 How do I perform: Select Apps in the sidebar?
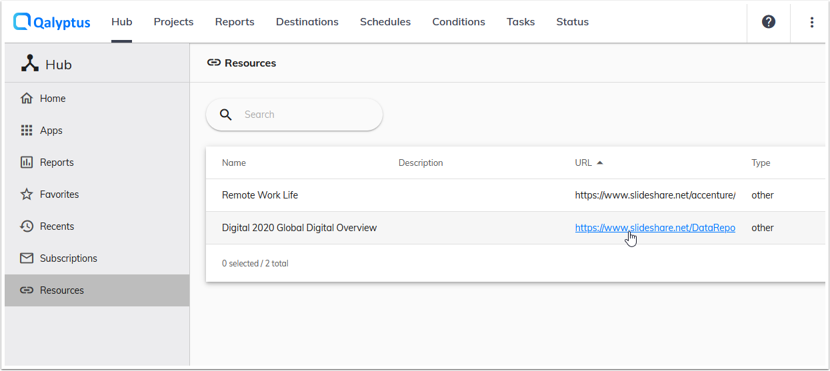point(97,131)
